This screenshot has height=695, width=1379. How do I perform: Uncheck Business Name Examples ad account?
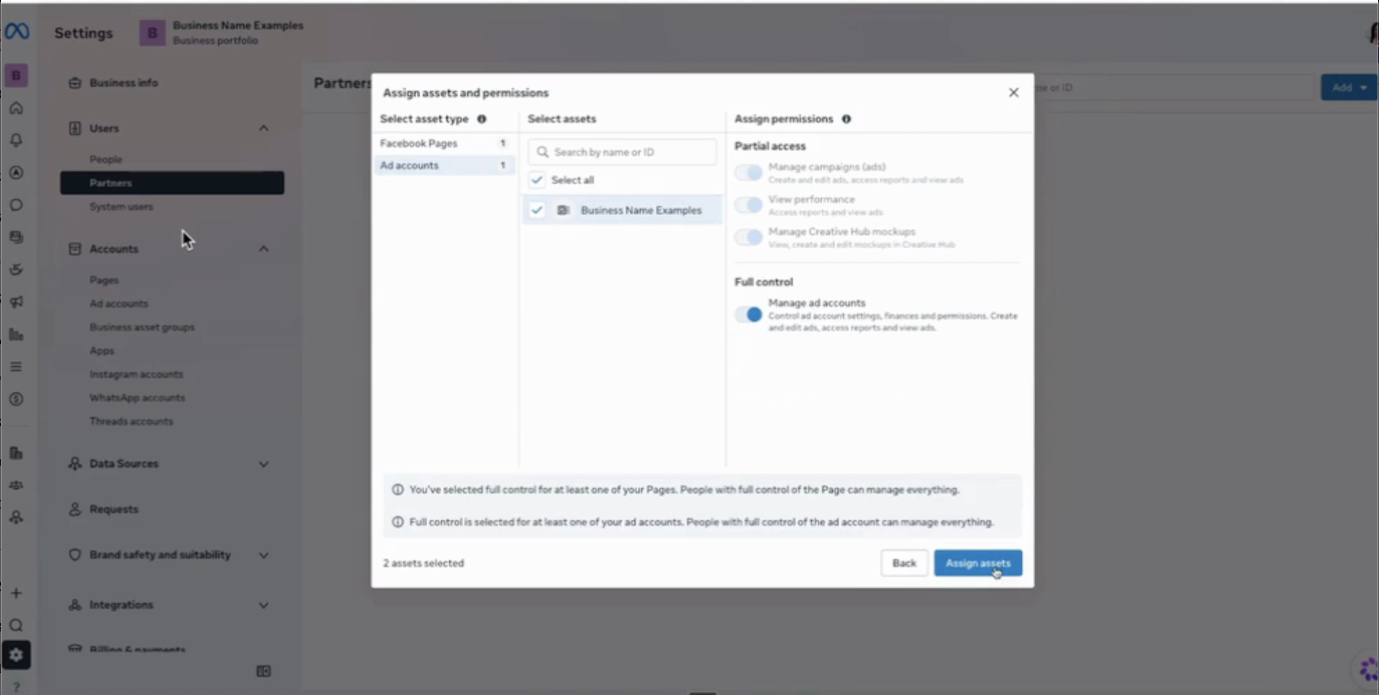point(537,210)
